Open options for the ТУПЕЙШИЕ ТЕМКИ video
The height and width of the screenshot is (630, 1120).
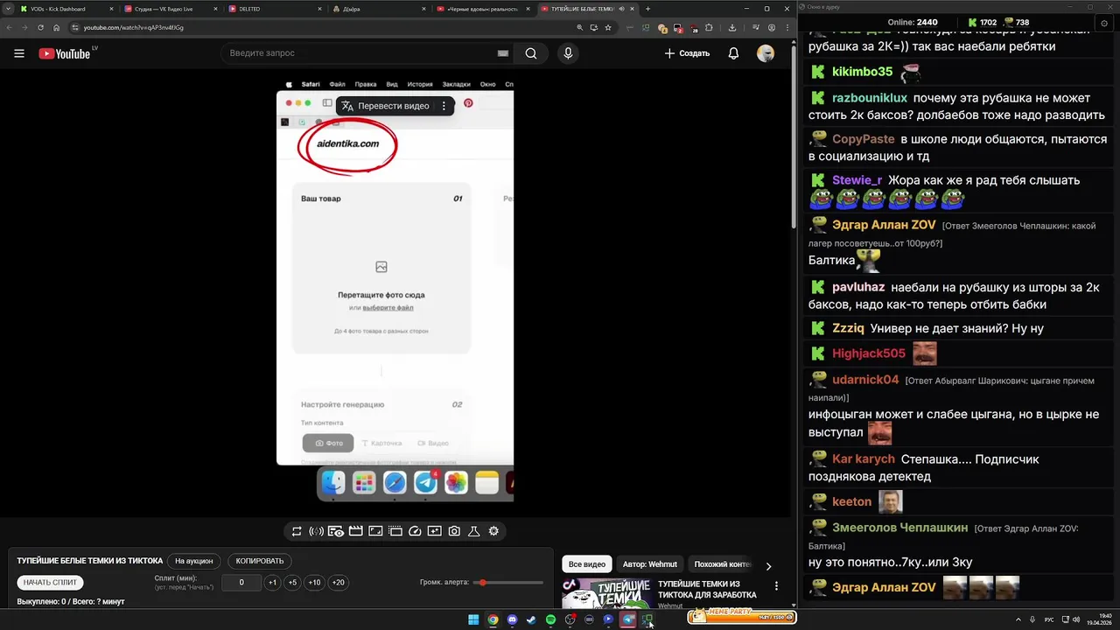[x=776, y=586]
